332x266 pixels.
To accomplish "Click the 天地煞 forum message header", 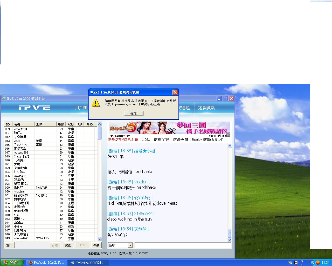I will pyautogui.click(x=129, y=229).
